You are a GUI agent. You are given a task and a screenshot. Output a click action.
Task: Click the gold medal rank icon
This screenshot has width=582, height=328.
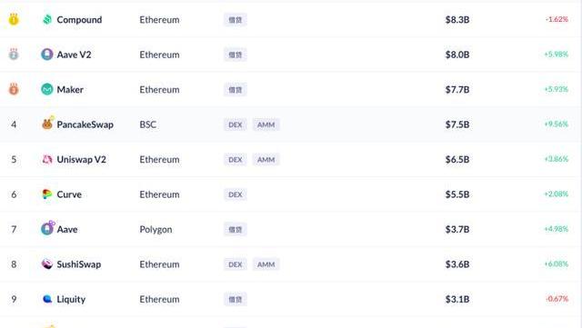click(14, 19)
